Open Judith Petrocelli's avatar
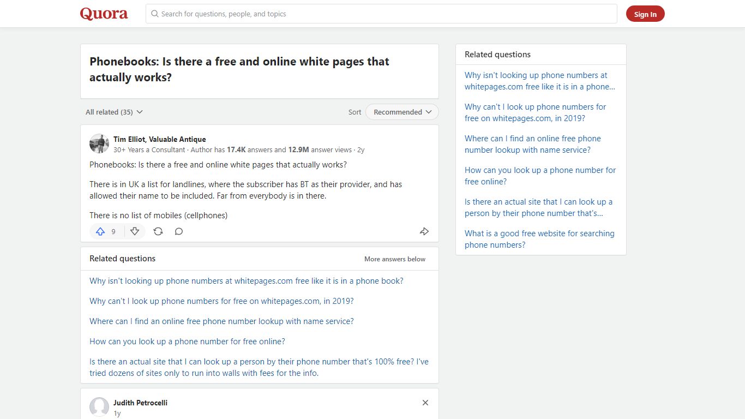Viewport: 745px width, 419px height. (99, 407)
